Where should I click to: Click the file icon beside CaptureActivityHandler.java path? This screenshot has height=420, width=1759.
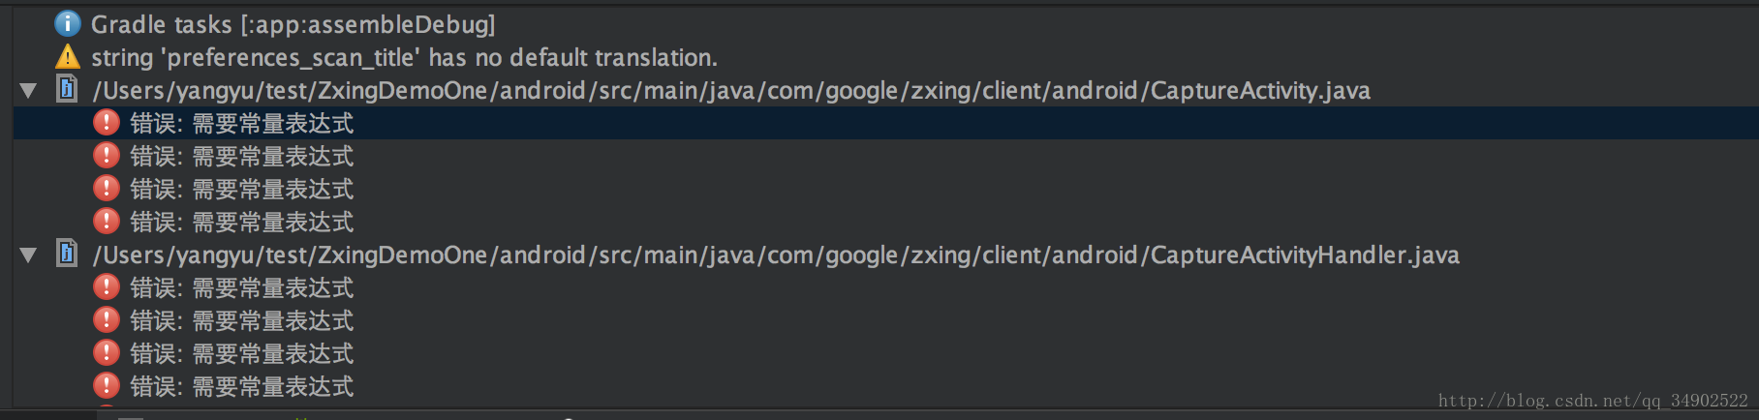click(67, 255)
